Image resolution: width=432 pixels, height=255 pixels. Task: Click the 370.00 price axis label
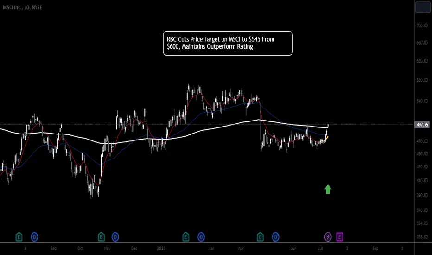coord(422,210)
